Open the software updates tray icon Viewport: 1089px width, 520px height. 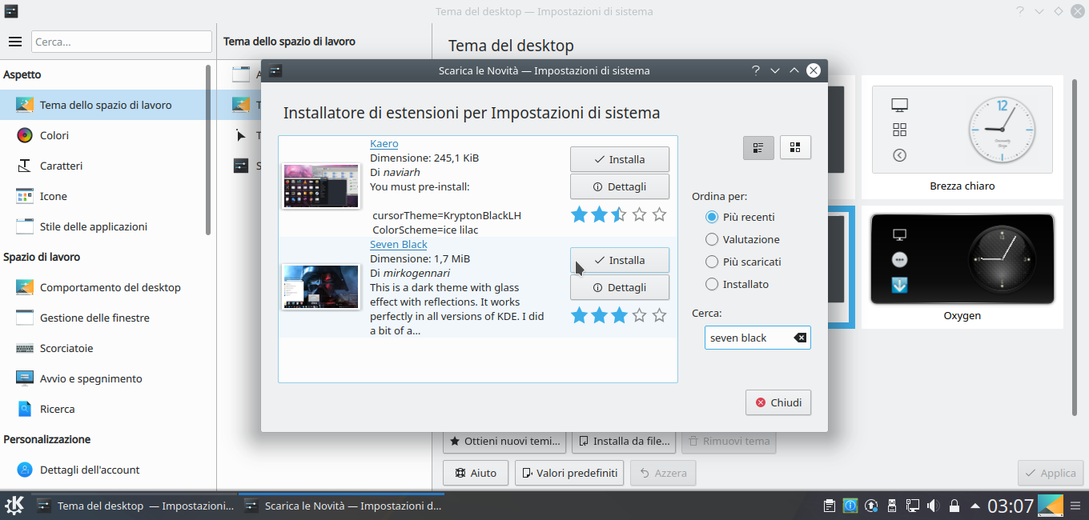point(871,506)
